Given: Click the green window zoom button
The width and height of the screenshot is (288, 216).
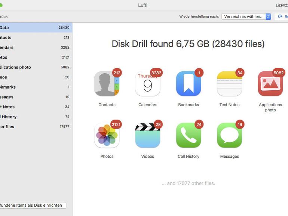Looking at the screenshot, I should pos(1,5).
